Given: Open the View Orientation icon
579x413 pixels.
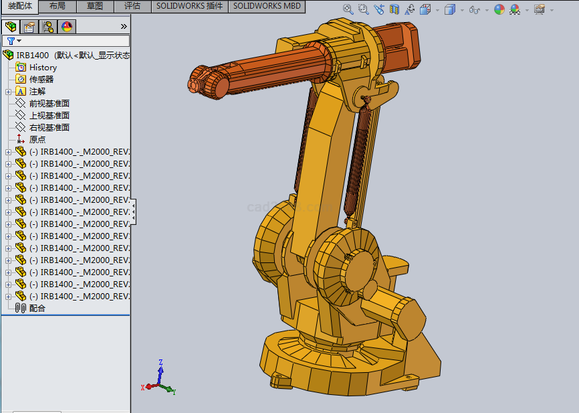Looking at the screenshot, I should (425, 9).
